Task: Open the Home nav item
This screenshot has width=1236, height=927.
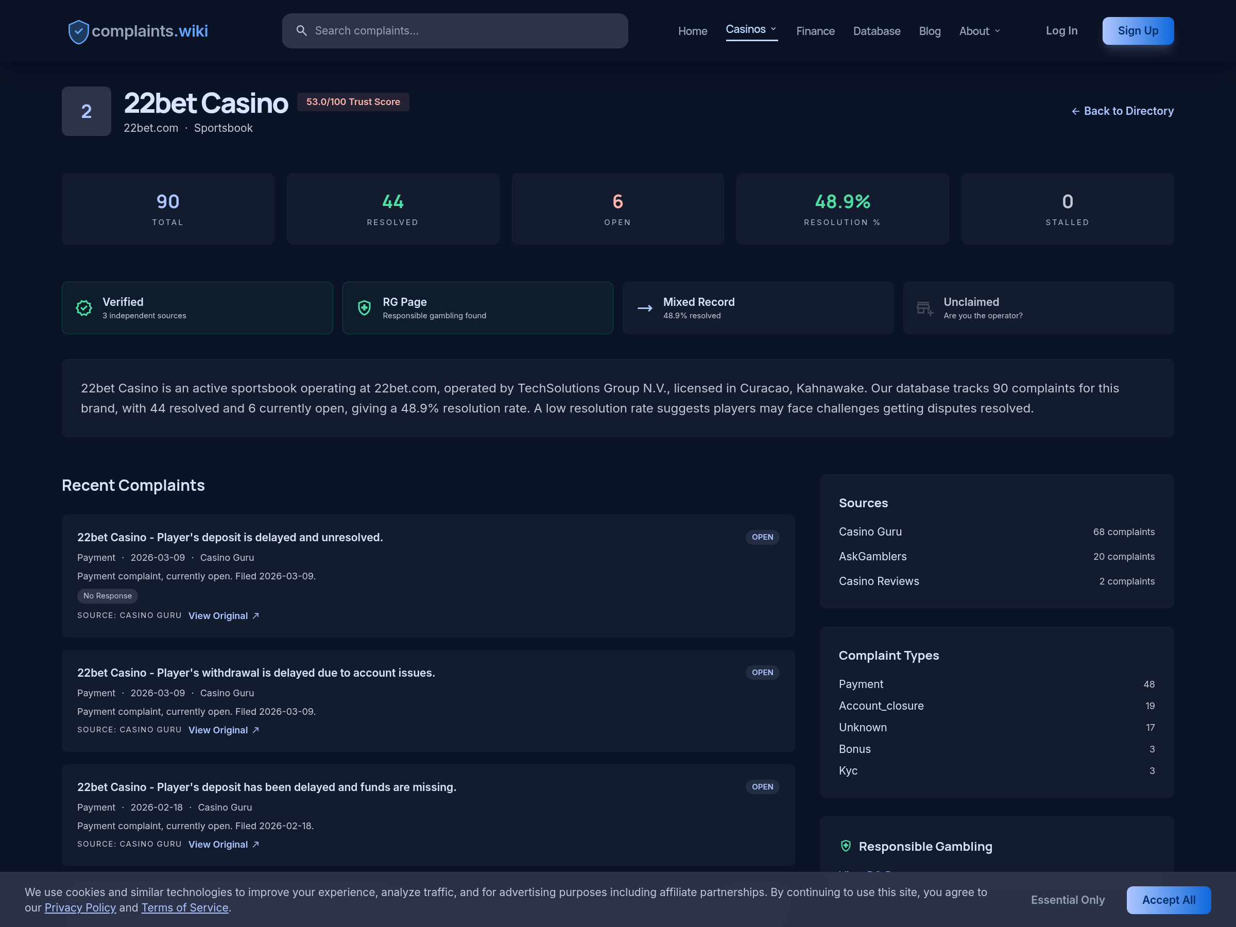Action: 692,31
